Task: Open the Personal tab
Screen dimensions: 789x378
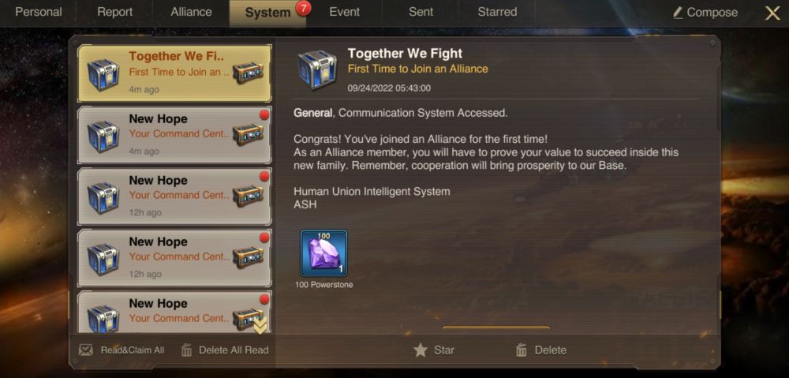Action: (38, 12)
